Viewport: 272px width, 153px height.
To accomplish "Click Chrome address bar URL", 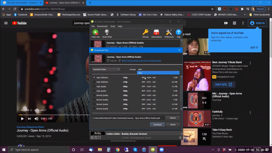I will pyautogui.click(x=45, y=9).
